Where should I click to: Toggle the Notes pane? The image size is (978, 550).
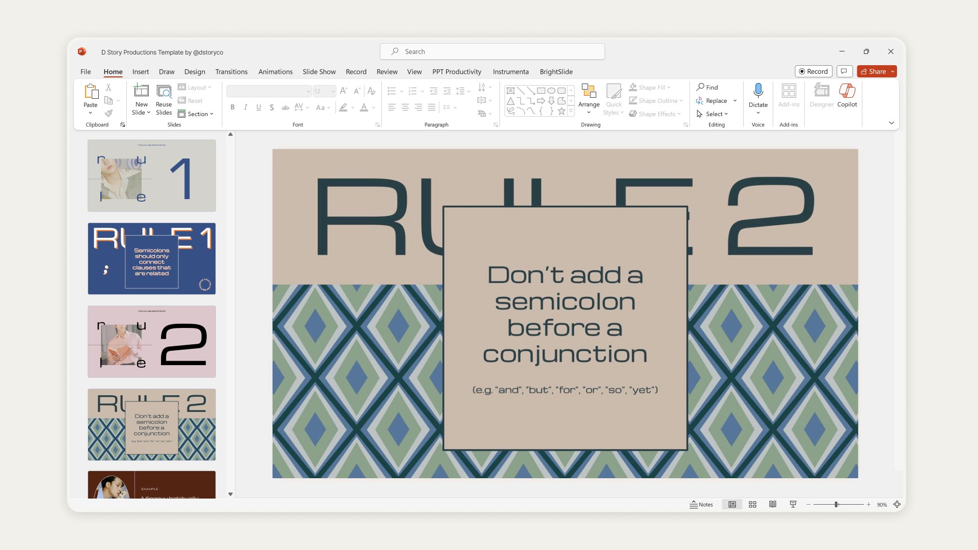(x=701, y=504)
